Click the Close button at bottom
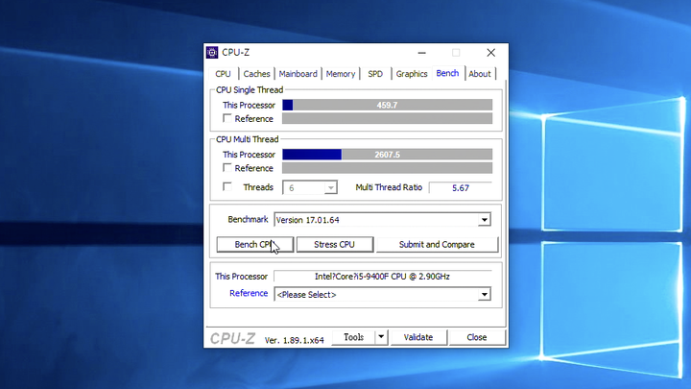This screenshot has width=691, height=389. pos(477,337)
